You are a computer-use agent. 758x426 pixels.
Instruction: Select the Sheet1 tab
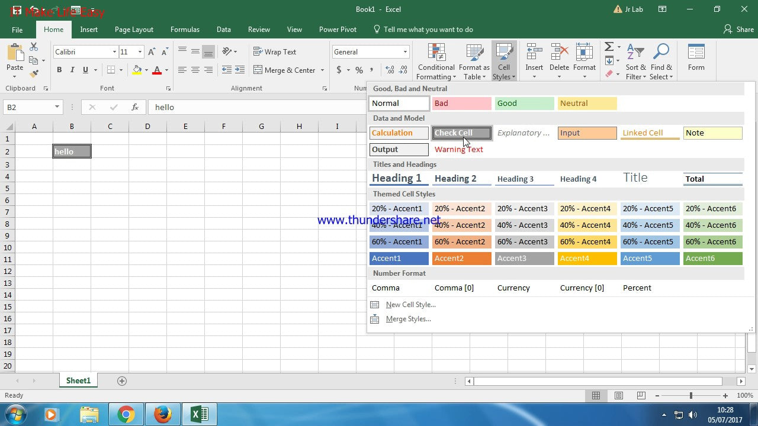point(78,380)
